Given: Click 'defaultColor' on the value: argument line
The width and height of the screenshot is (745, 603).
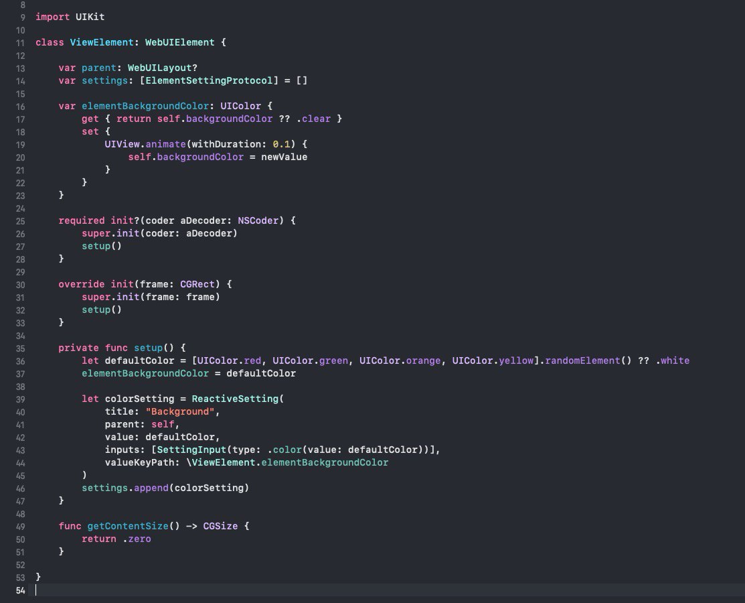Looking at the screenshot, I should pos(180,437).
